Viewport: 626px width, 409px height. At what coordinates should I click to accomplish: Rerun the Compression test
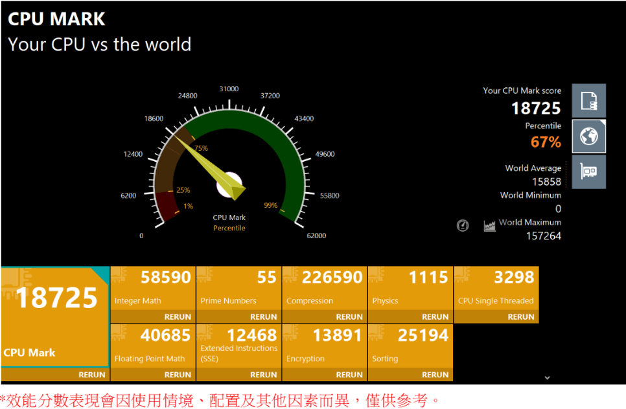349,317
